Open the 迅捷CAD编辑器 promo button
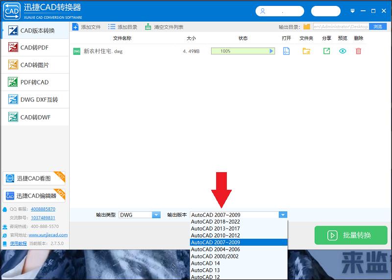The width and height of the screenshot is (392, 280). coord(34,196)
